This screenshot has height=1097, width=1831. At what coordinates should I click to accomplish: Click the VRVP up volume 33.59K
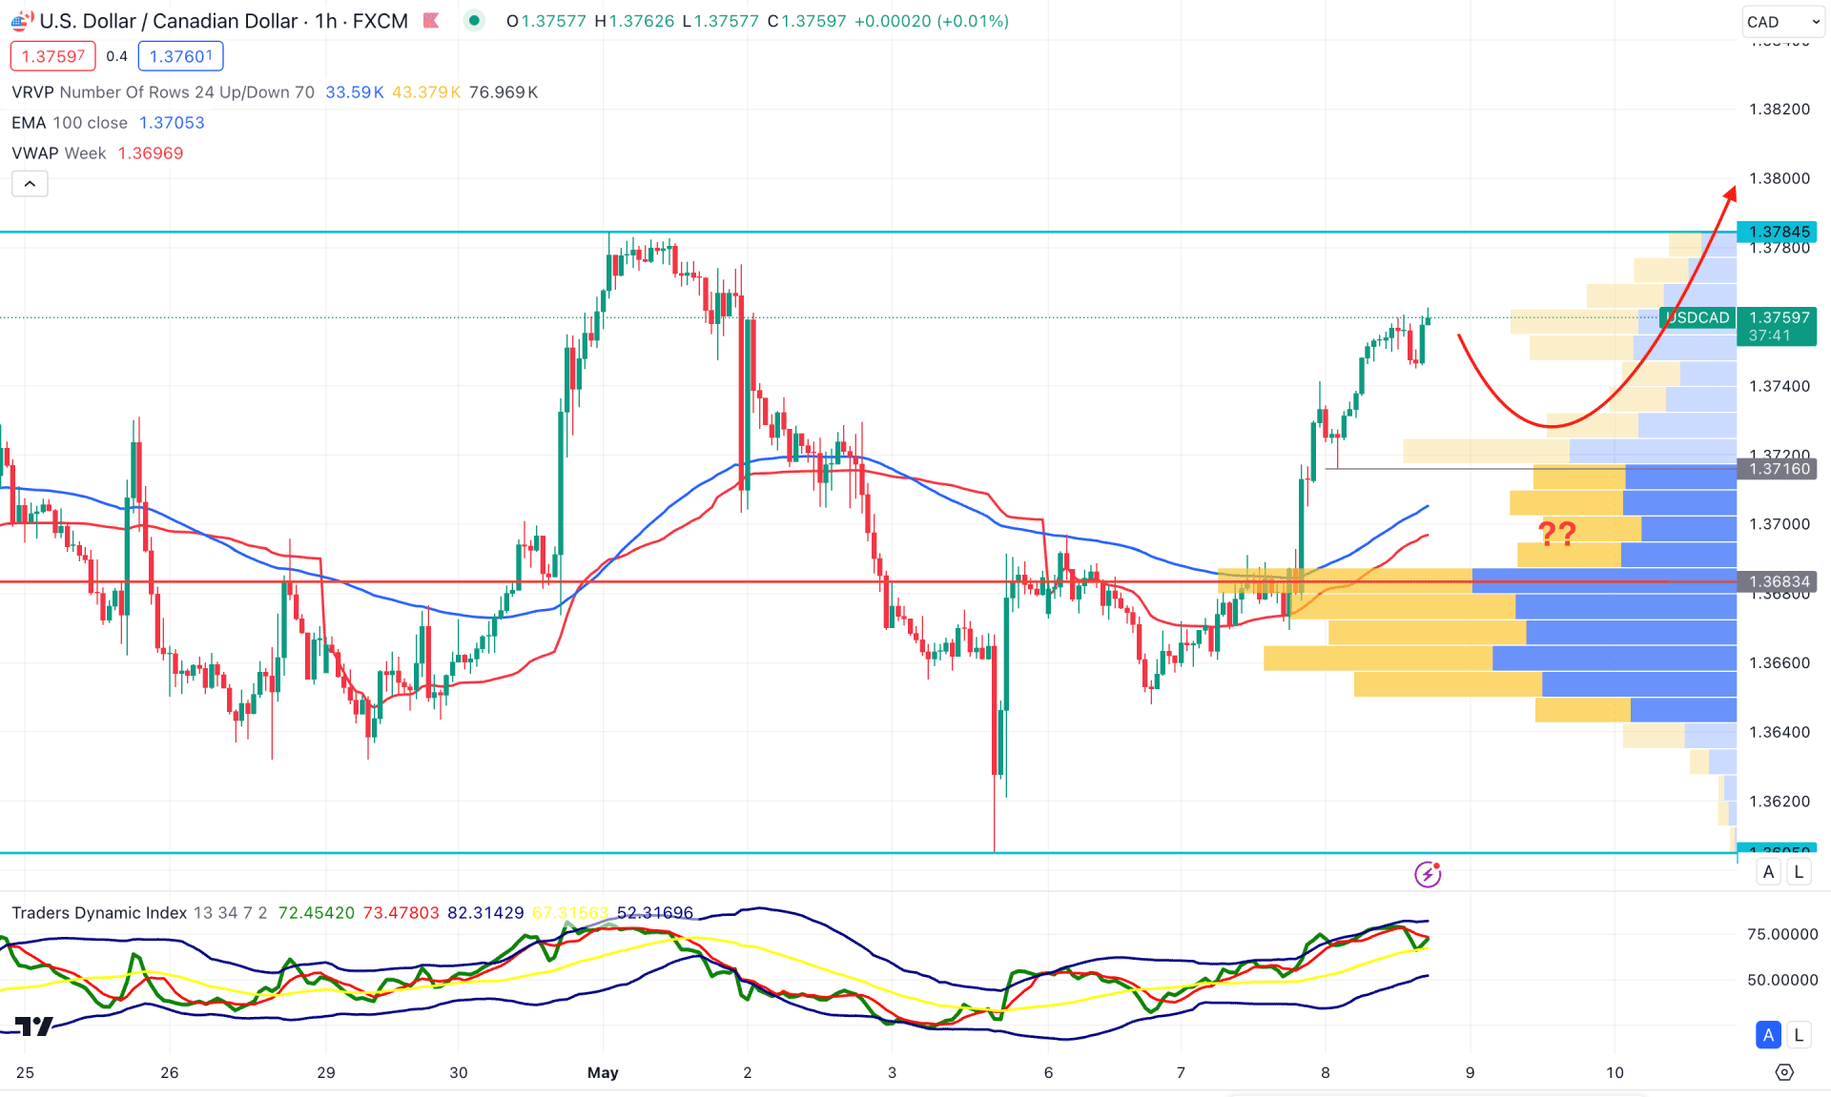355,92
